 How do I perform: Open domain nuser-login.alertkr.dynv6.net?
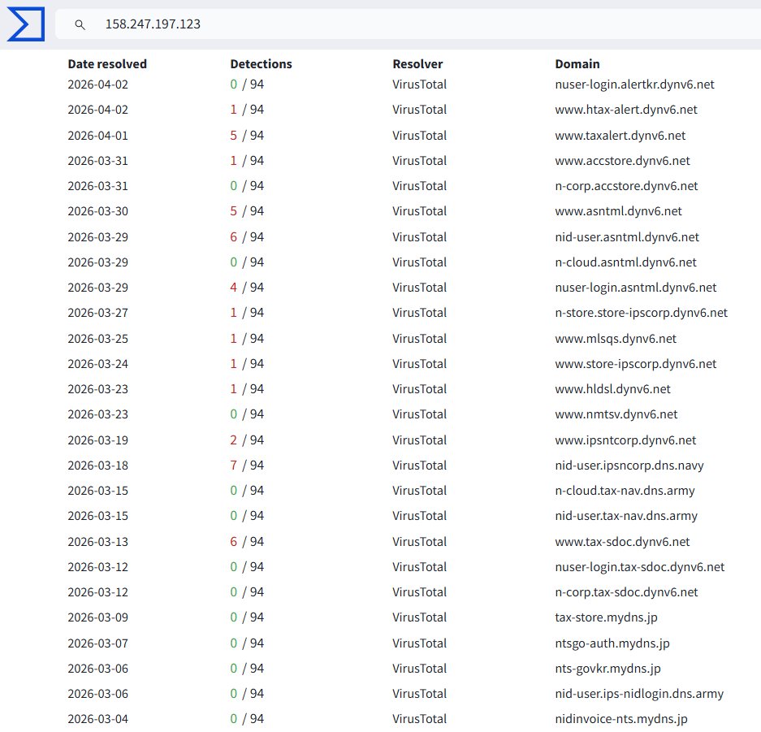pyautogui.click(x=634, y=84)
